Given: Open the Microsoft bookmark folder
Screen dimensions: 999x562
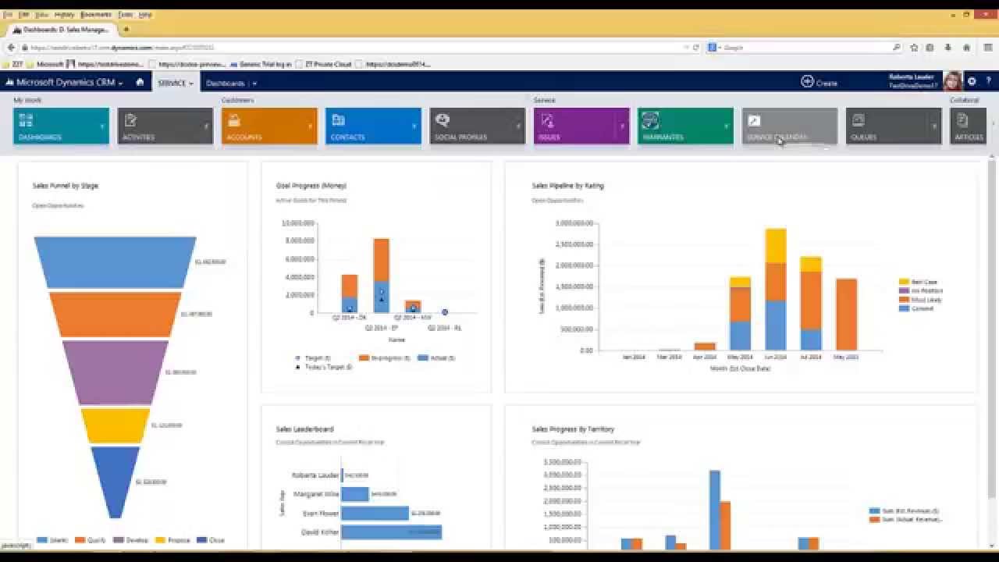Looking at the screenshot, I should click(45, 64).
